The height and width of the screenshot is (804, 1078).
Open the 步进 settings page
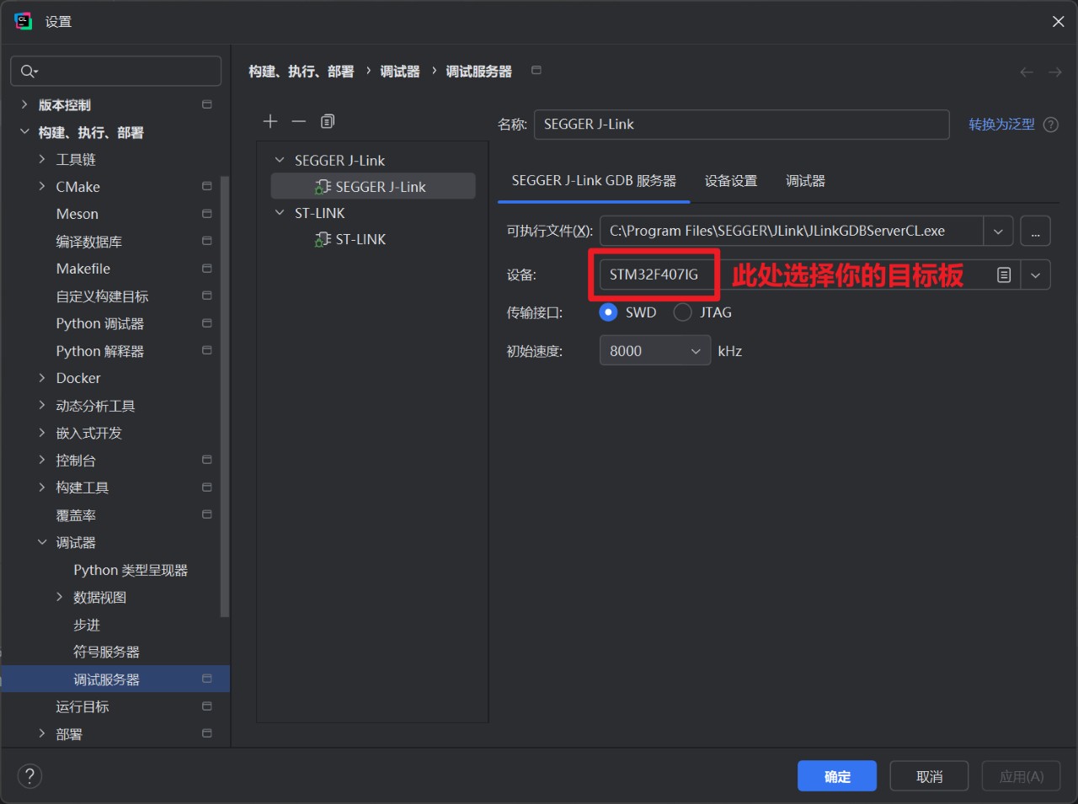[x=87, y=625]
